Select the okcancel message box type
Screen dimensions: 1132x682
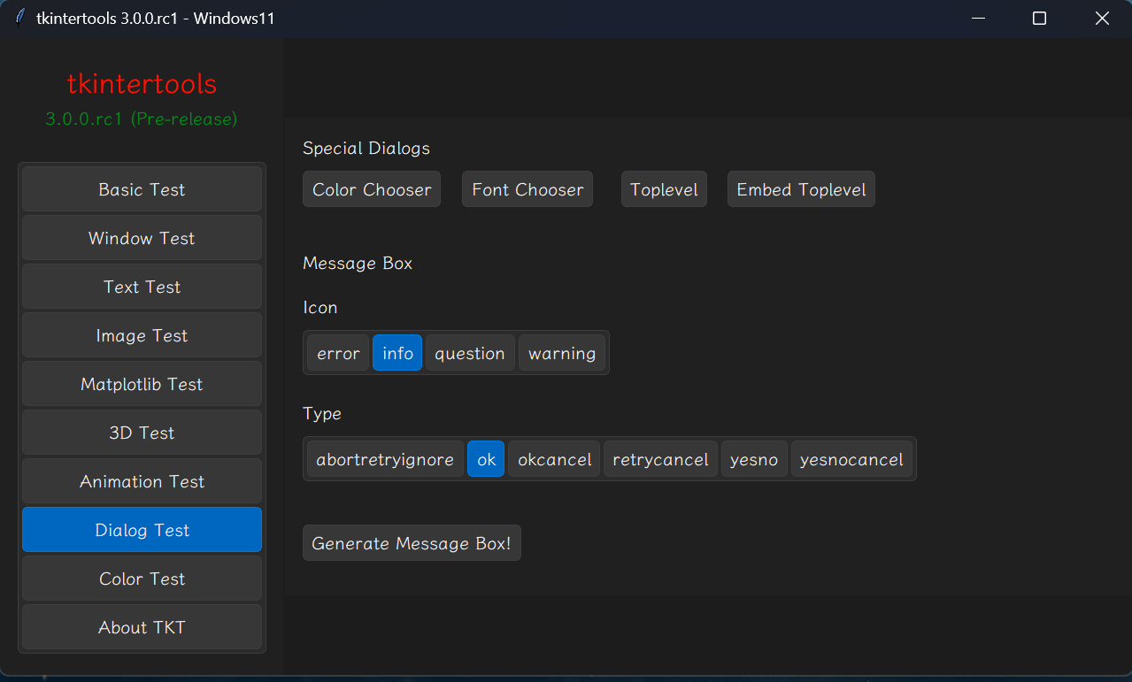[x=554, y=458]
